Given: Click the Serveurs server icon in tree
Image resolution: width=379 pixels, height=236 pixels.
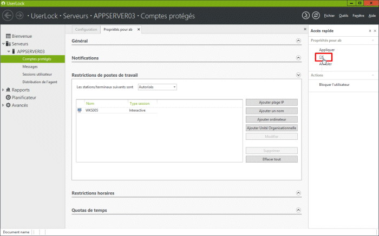Looking at the screenshot, I should [x=8, y=44].
